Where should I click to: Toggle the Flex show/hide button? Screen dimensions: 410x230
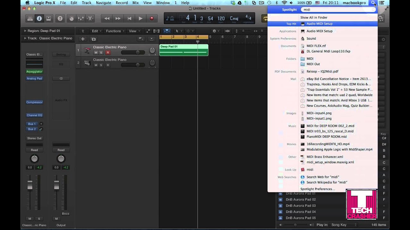click(156, 31)
